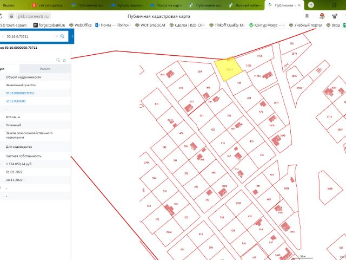Open the Яндекс browser tab
This screenshot has height=260, width=346.
tap(10, 5)
